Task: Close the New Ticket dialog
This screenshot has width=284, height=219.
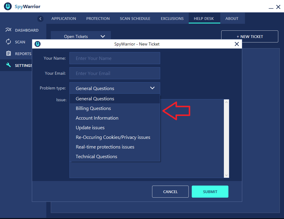Action: [237, 44]
